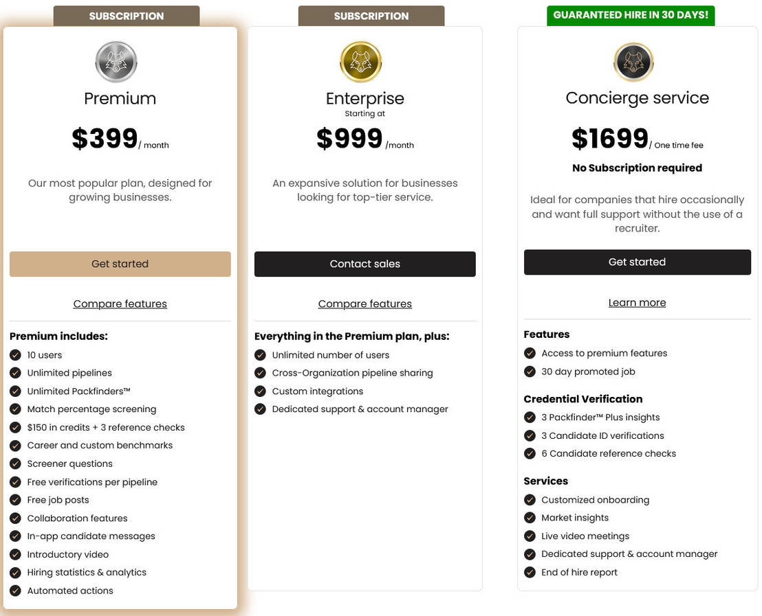762x616 pixels.
Task: Click the Concierge service wolf emblem icon
Action: 633,61
